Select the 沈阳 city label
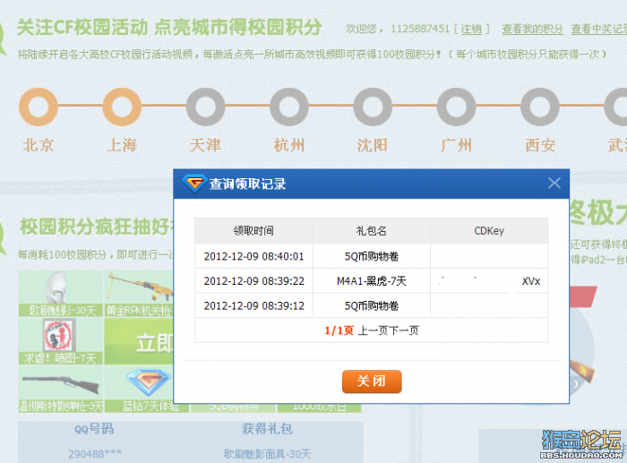The image size is (627, 463). coord(373,145)
